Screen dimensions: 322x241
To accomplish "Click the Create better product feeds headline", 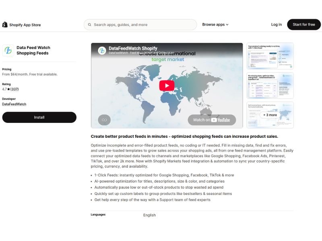I will [x=184, y=136].
